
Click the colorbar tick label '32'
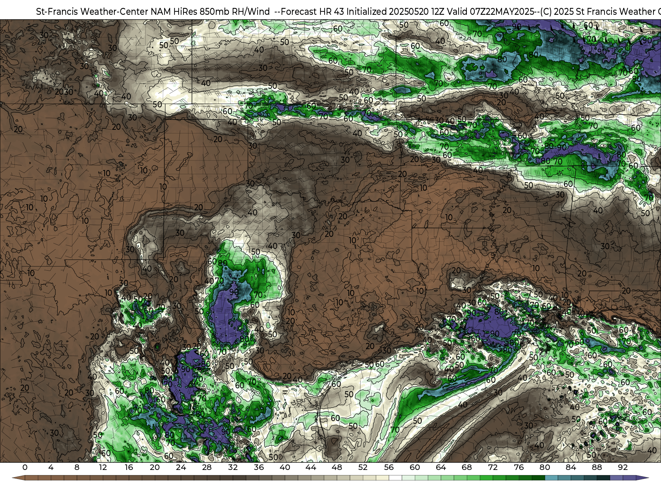point(233,467)
